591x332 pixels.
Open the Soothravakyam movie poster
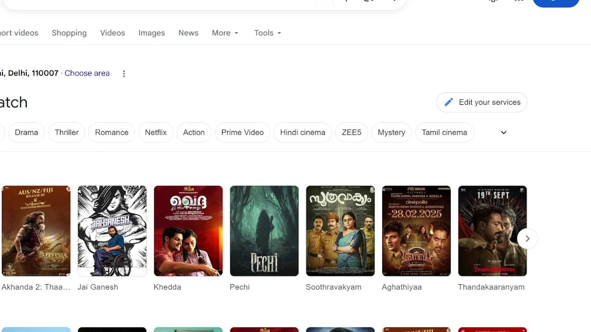point(340,231)
